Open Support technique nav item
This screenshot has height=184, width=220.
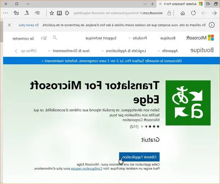(x=101, y=38)
